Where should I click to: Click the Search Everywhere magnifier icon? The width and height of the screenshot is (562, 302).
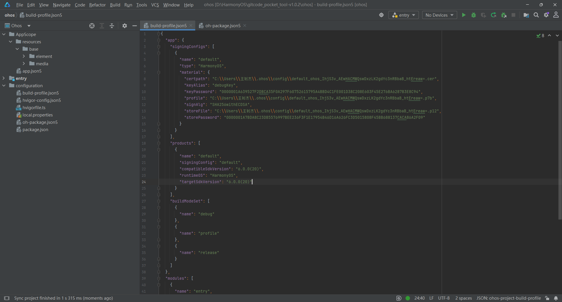pos(536,15)
